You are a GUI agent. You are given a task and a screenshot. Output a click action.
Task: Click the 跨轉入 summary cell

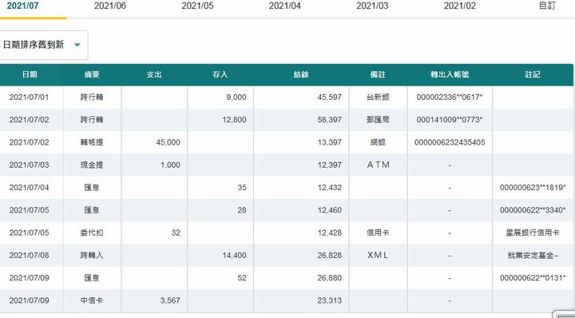click(92, 256)
